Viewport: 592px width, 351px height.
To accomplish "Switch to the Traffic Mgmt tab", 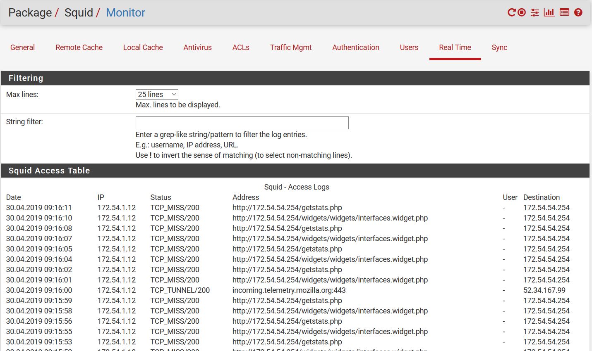I will 291,47.
